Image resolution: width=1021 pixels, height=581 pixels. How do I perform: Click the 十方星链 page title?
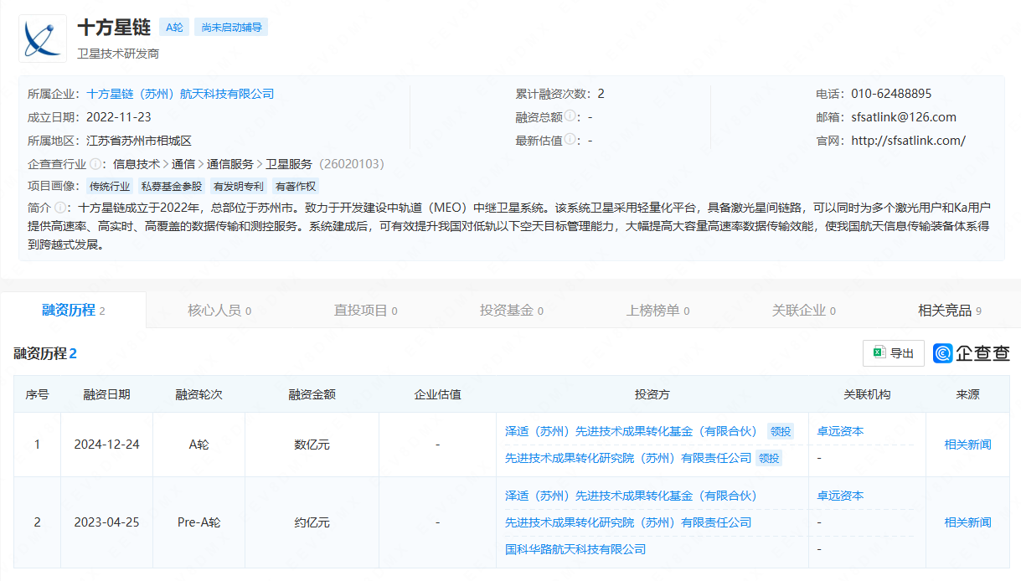(114, 27)
